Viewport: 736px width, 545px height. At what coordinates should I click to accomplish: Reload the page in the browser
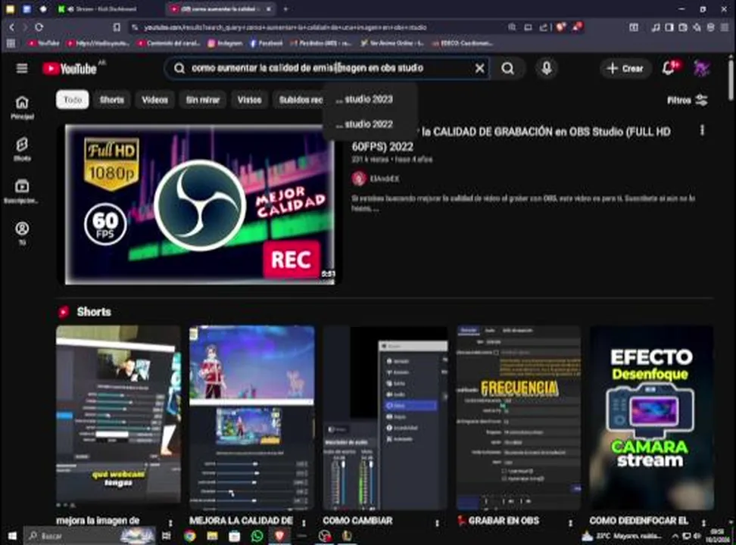[39, 27]
